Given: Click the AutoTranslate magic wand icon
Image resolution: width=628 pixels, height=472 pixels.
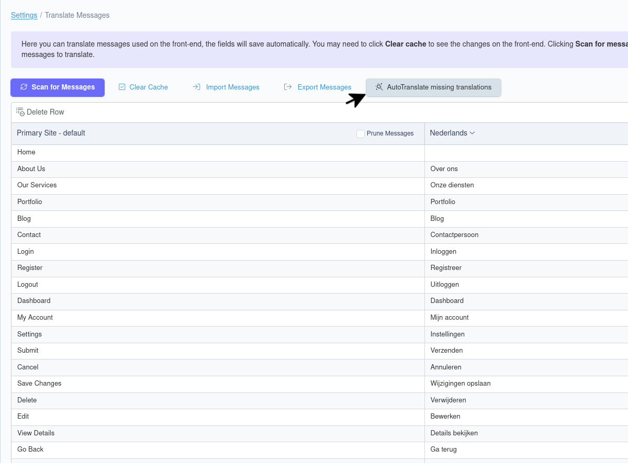Looking at the screenshot, I should click(x=379, y=87).
